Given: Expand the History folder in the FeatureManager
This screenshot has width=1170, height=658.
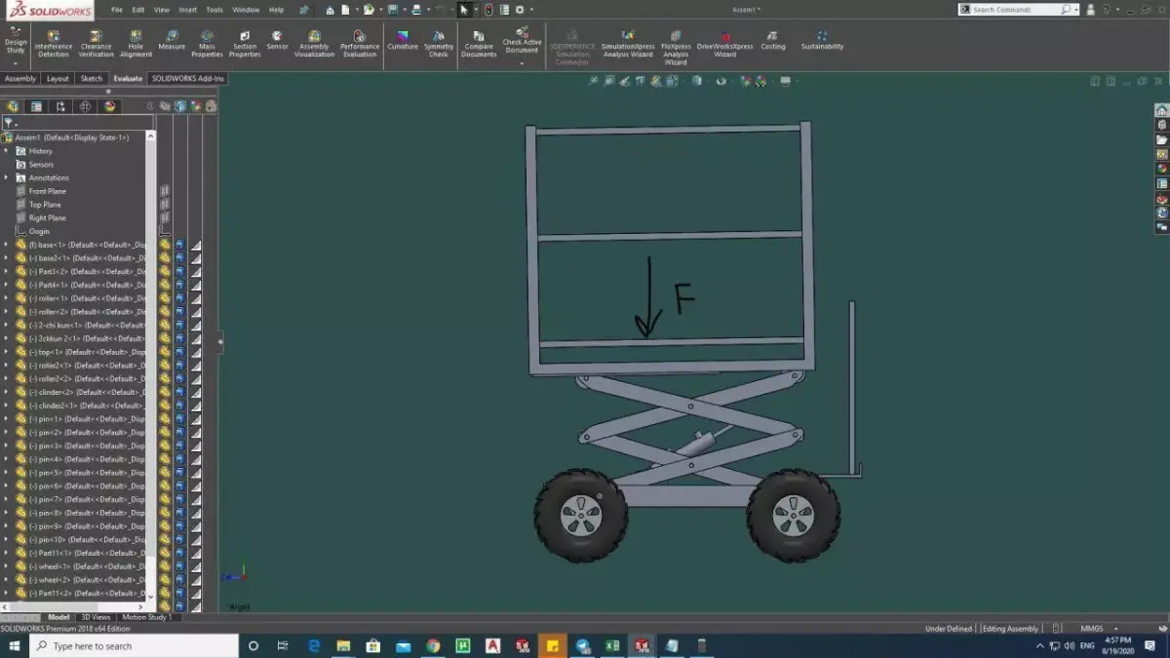Looking at the screenshot, I should point(8,150).
